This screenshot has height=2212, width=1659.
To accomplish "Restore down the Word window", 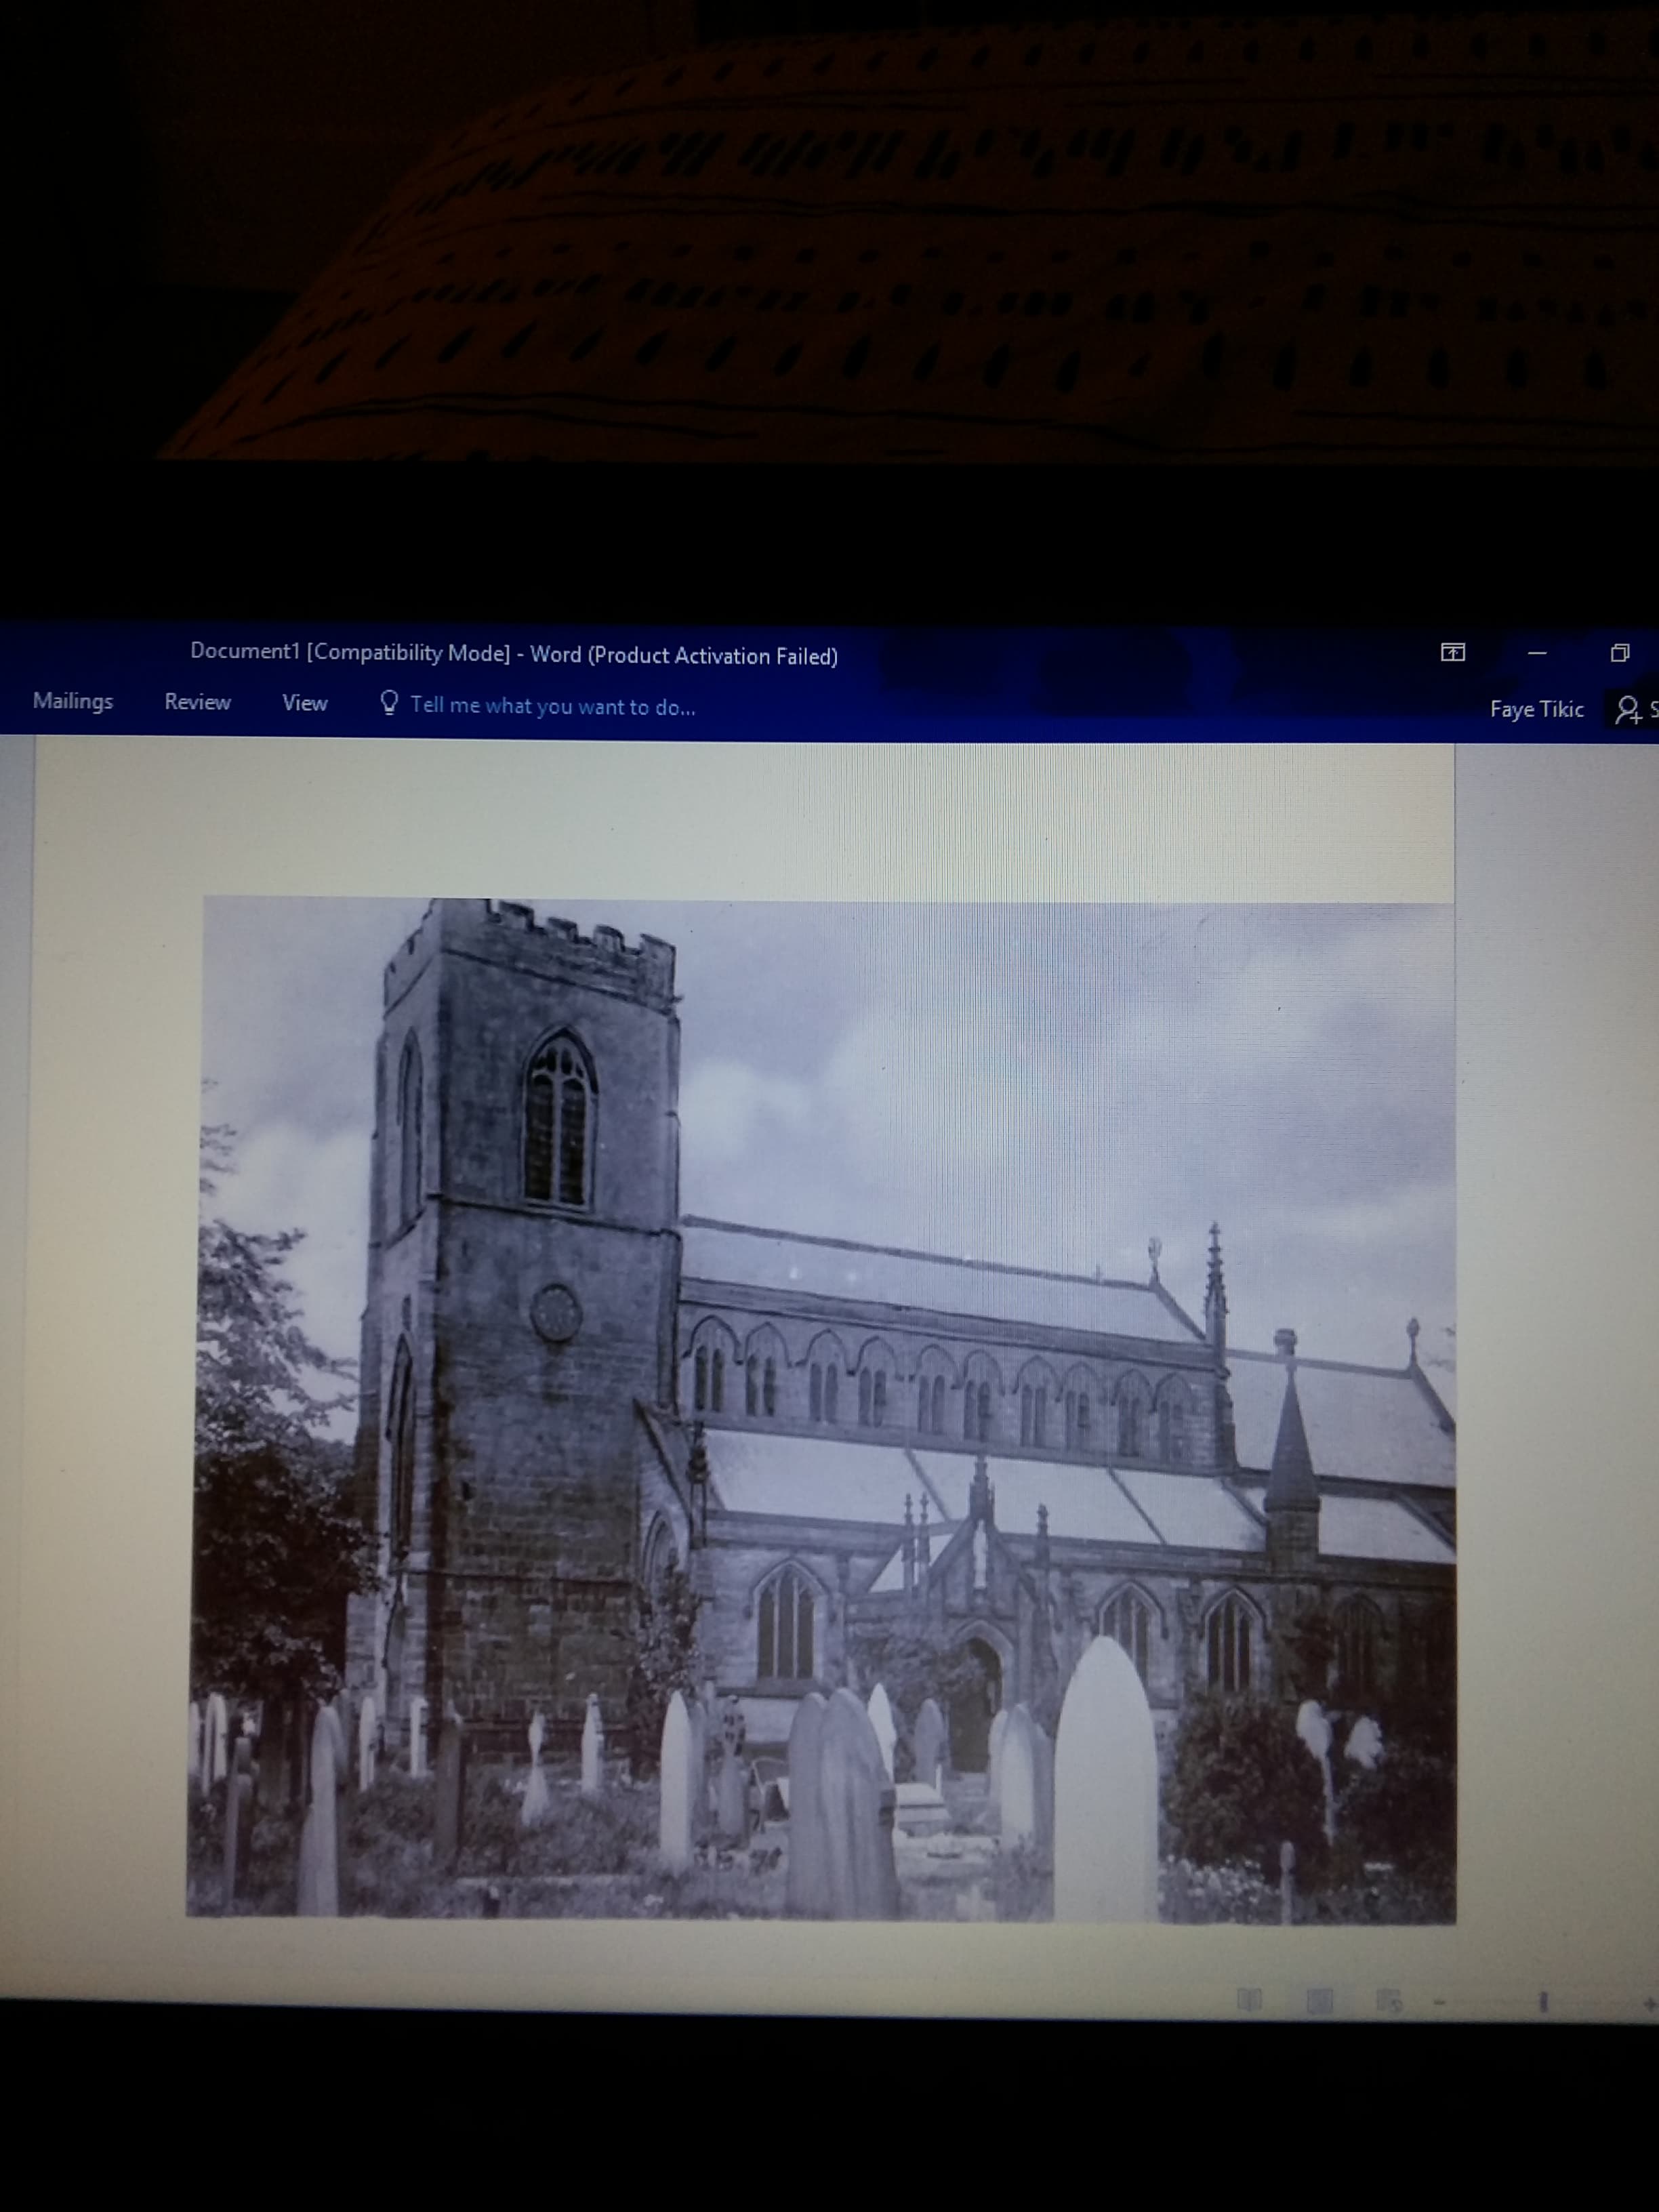I will 1620,653.
